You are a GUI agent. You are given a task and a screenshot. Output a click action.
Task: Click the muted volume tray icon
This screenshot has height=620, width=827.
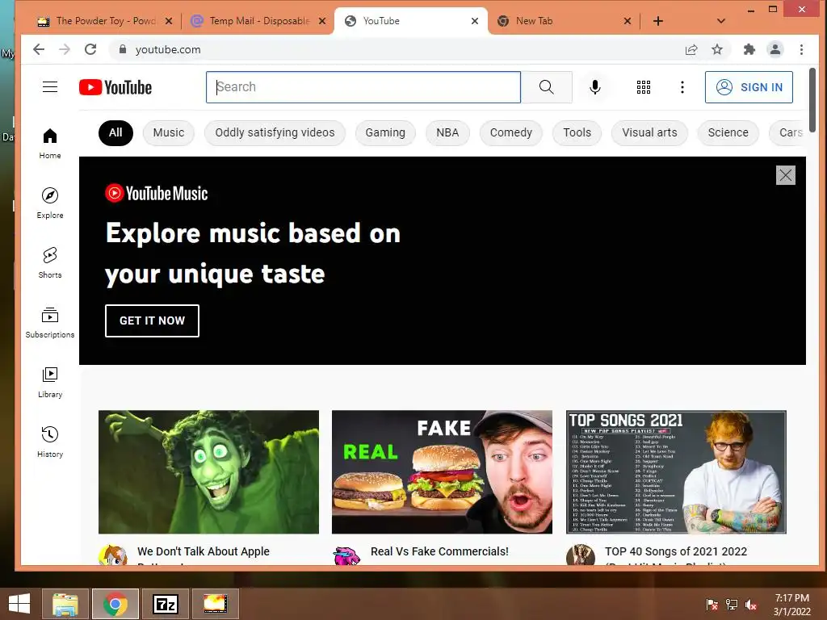tap(750, 605)
